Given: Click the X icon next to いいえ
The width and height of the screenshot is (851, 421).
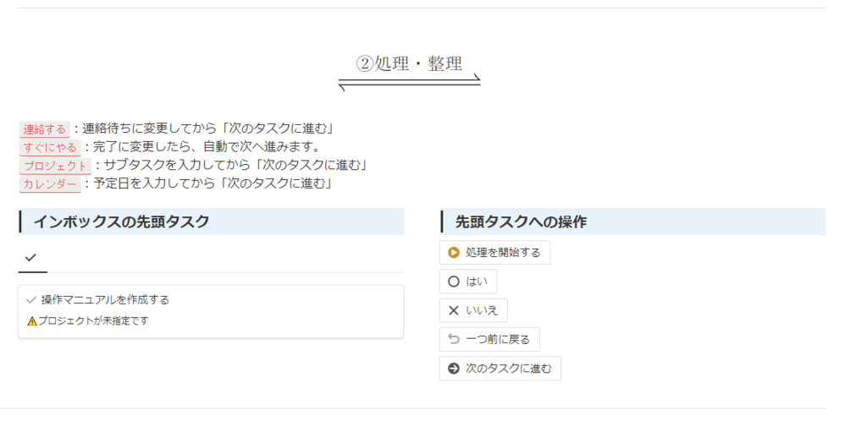Looking at the screenshot, I should (454, 310).
